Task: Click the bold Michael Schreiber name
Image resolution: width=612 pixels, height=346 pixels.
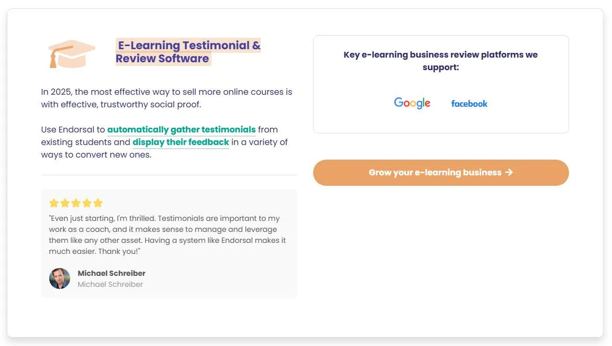Action: [x=112, y=273]
